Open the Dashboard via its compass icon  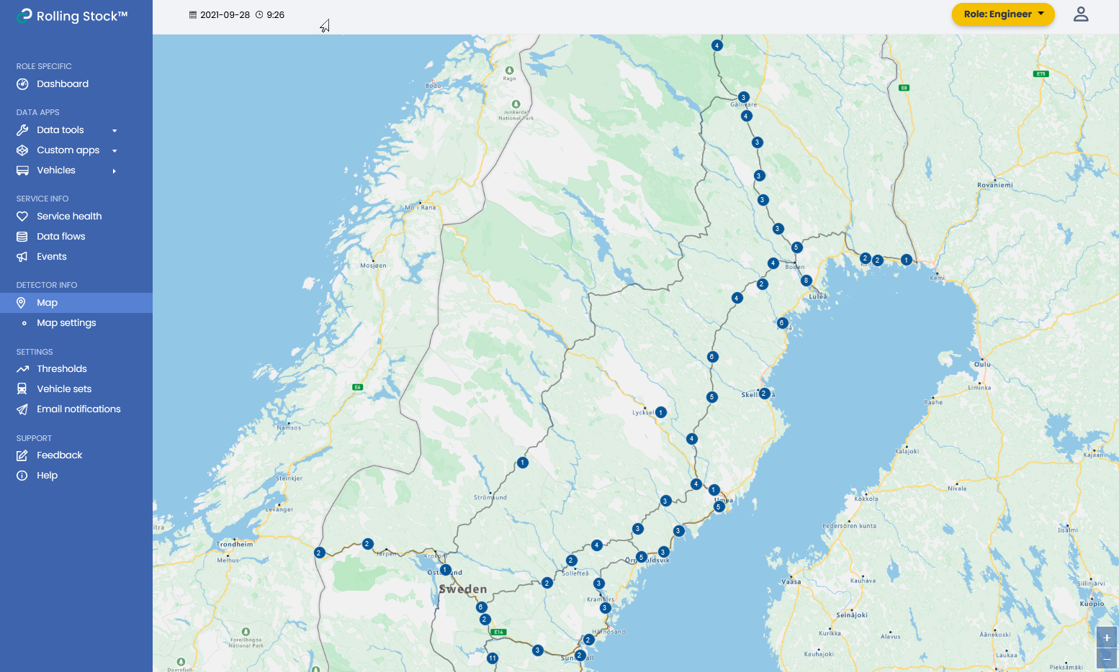click(22, 83)
